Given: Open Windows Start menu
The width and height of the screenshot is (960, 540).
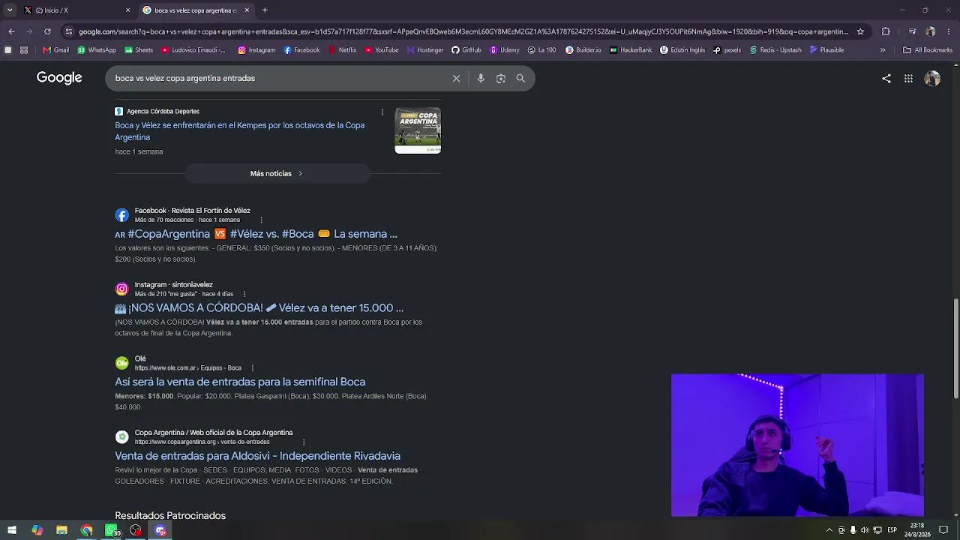Looking at the screenshot, I should pyautogui.click(x=12, y=530).
